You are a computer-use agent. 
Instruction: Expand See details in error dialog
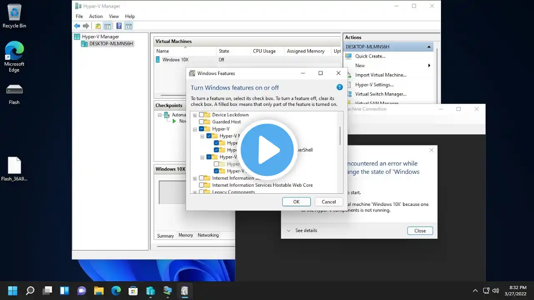coord(302,230)
